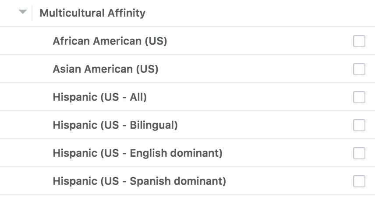Check the Hispanic (US - English dominant) box

tap(359, 153)
